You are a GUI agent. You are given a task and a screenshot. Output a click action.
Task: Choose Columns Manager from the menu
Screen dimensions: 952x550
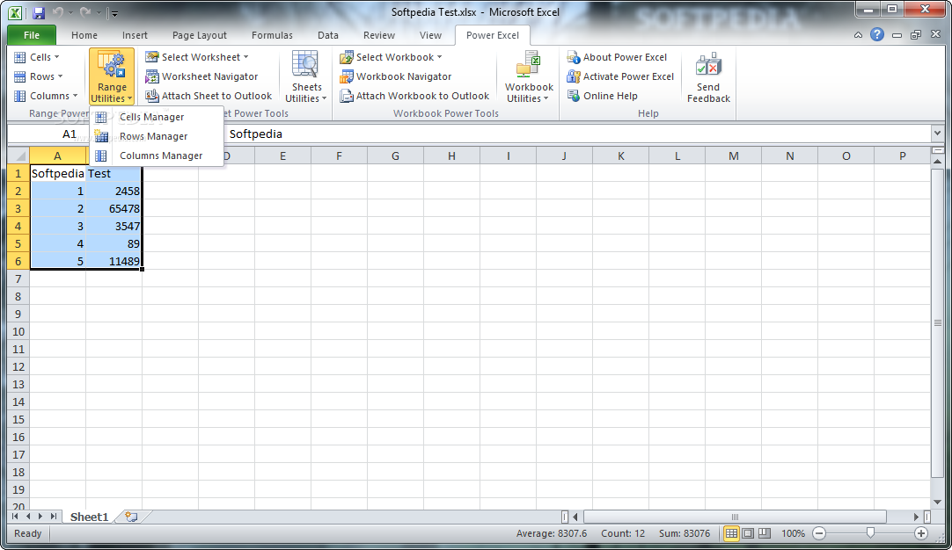click(x=157, y=156)
